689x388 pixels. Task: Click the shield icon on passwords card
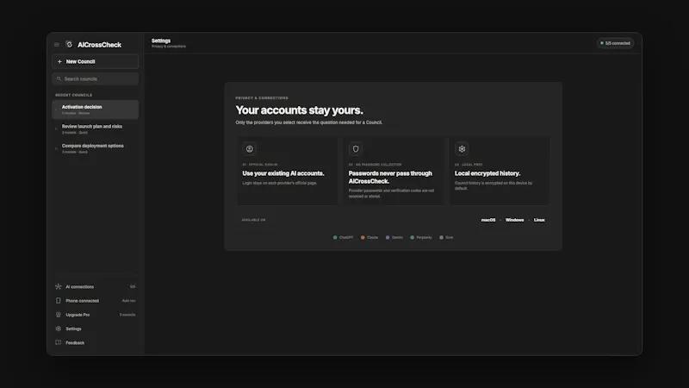tap(356, 148)
